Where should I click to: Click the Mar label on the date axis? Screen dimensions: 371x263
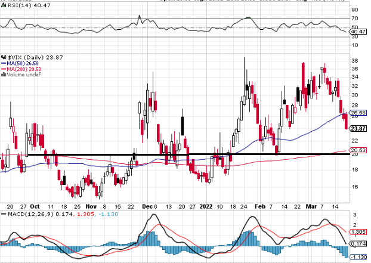tap(311, 206)
